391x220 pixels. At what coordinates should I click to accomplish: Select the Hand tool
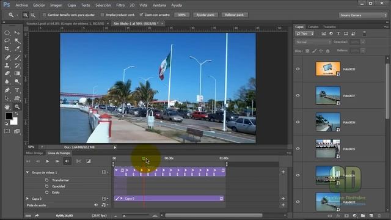click(x=7, y=107)
